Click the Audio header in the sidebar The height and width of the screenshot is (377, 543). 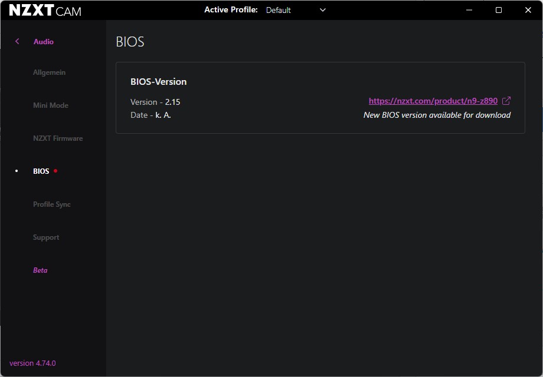pos(44,42)
